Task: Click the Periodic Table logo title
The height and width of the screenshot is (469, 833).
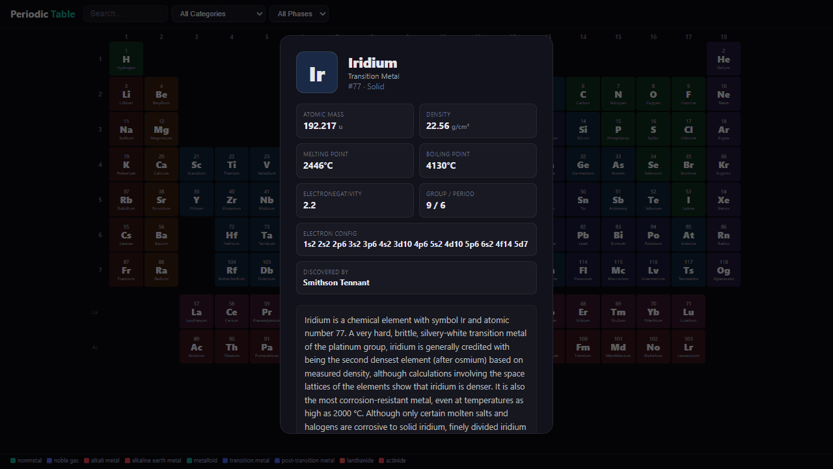Action: (43, 14)
